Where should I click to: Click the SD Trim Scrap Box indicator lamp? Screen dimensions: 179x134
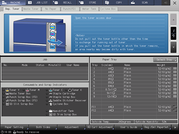[47, 115]
